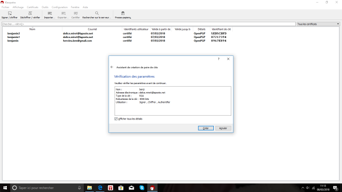The width and height of the screenshot is (342, 192).
Task: Launch Microsoft Edge from the taskbar
Action: click(100, 188)
